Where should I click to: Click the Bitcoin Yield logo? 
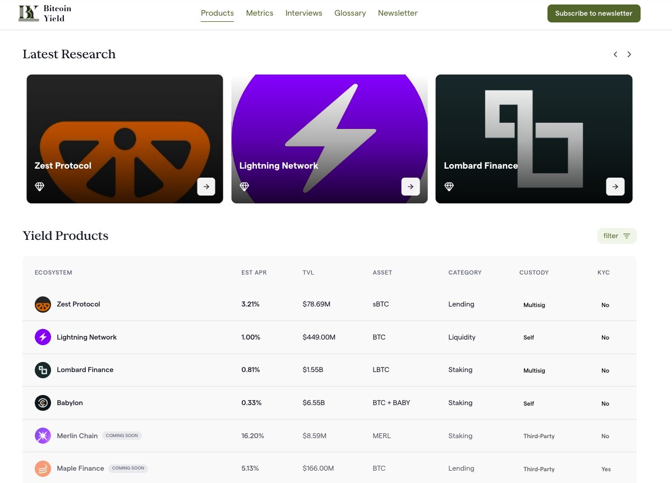[45, 13]
